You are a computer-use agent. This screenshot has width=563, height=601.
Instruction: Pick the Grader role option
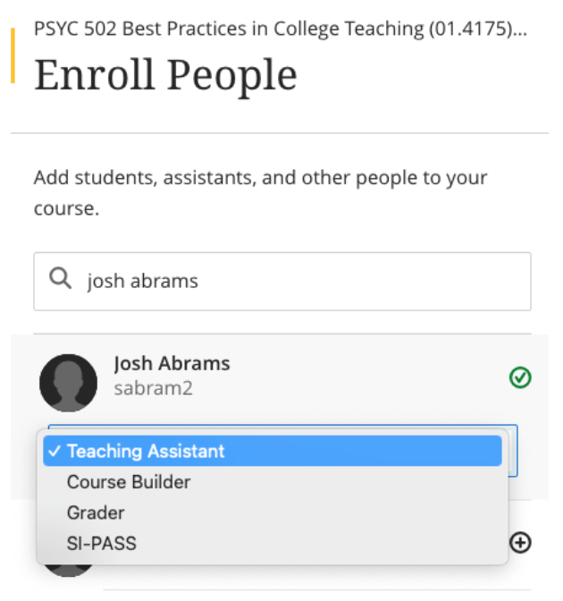pos(96,512)
